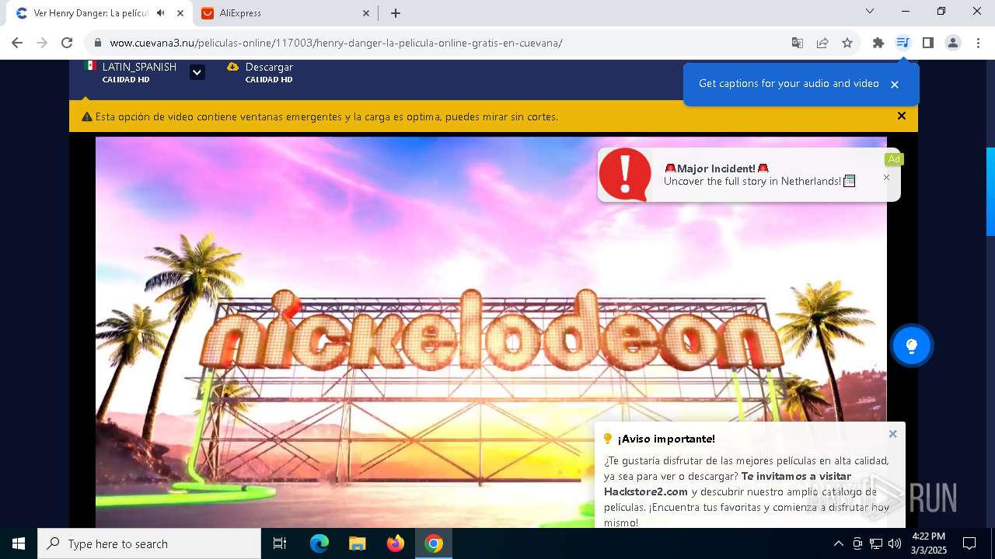Screen dimensions: 995x559
Task: Close the AliExpress tab
Action: [x=366, y=13]
